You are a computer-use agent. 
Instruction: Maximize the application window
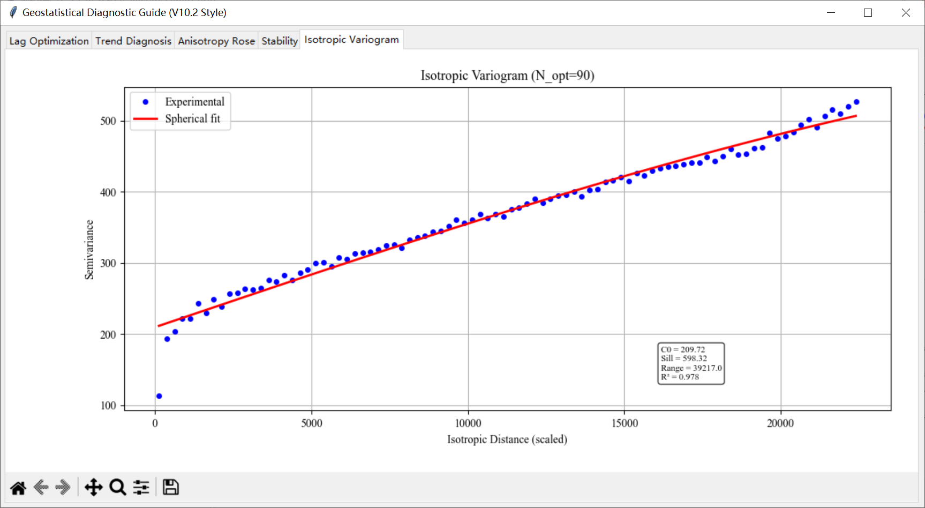(x=868, y=12)
